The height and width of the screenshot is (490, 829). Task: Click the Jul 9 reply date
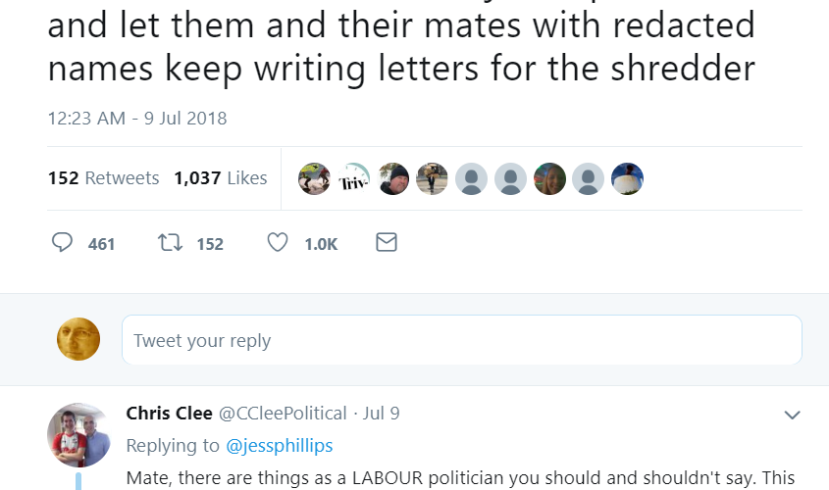pyautogui.click(x=381, y=414)
